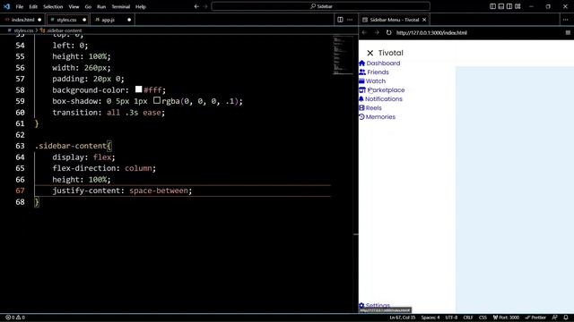574x322 pixels.
Task: Go back with the title bar arrow
Action: pyautogui.click(x=196, y=6)
